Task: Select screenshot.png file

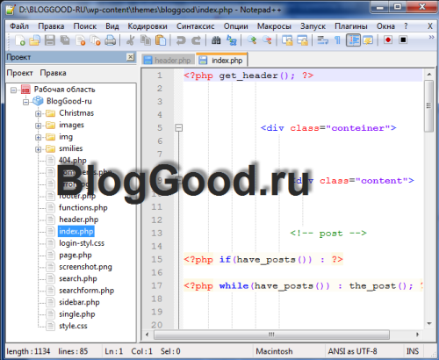Action: 85,267
